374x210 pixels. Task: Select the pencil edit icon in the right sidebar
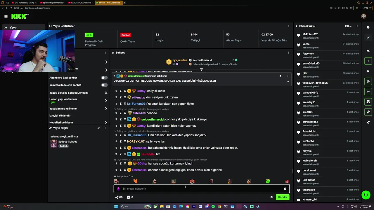coord(368,38)
